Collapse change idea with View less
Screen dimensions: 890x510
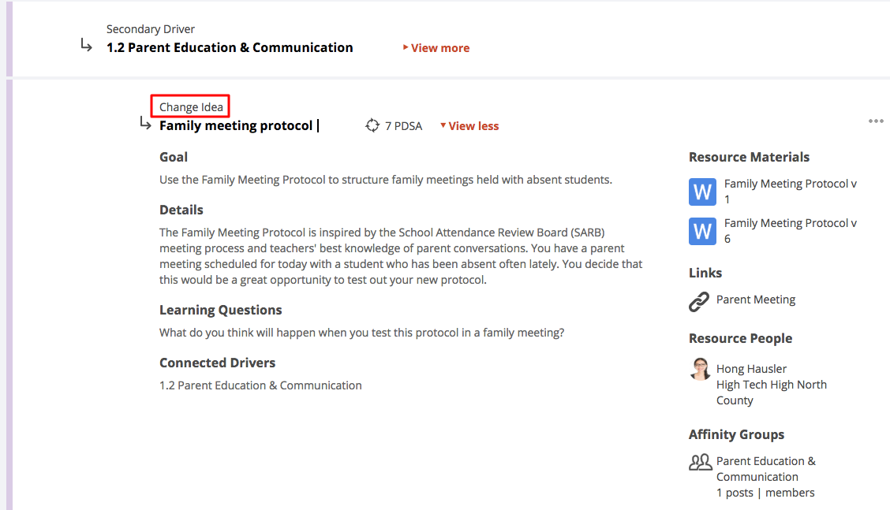(469, 126)
